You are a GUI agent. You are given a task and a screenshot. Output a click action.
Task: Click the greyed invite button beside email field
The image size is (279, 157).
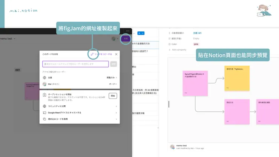coord(113,64)
